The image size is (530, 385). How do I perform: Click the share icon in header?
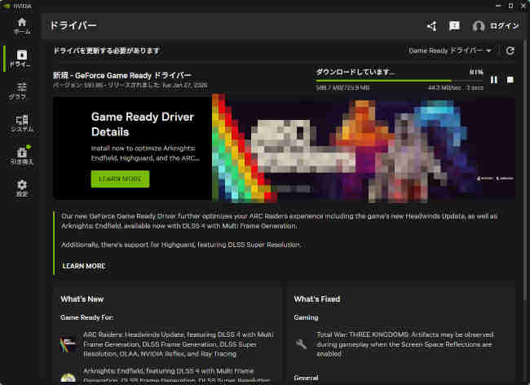tap(431, 26)
